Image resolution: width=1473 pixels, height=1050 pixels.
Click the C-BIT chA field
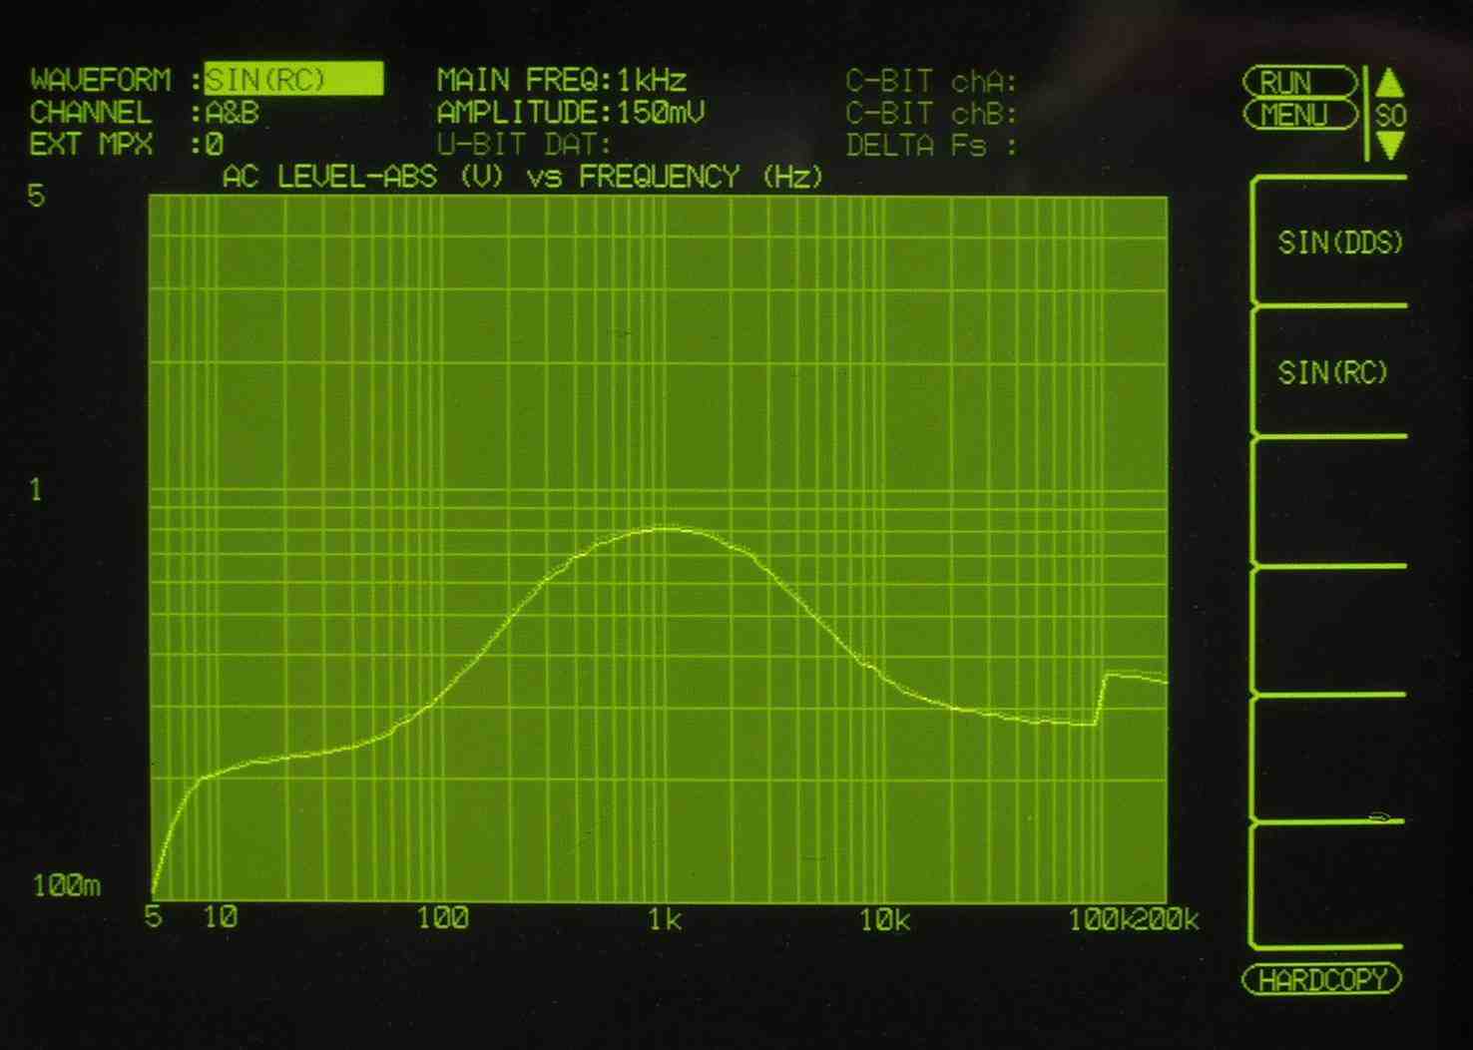click(x=930, y=81)
